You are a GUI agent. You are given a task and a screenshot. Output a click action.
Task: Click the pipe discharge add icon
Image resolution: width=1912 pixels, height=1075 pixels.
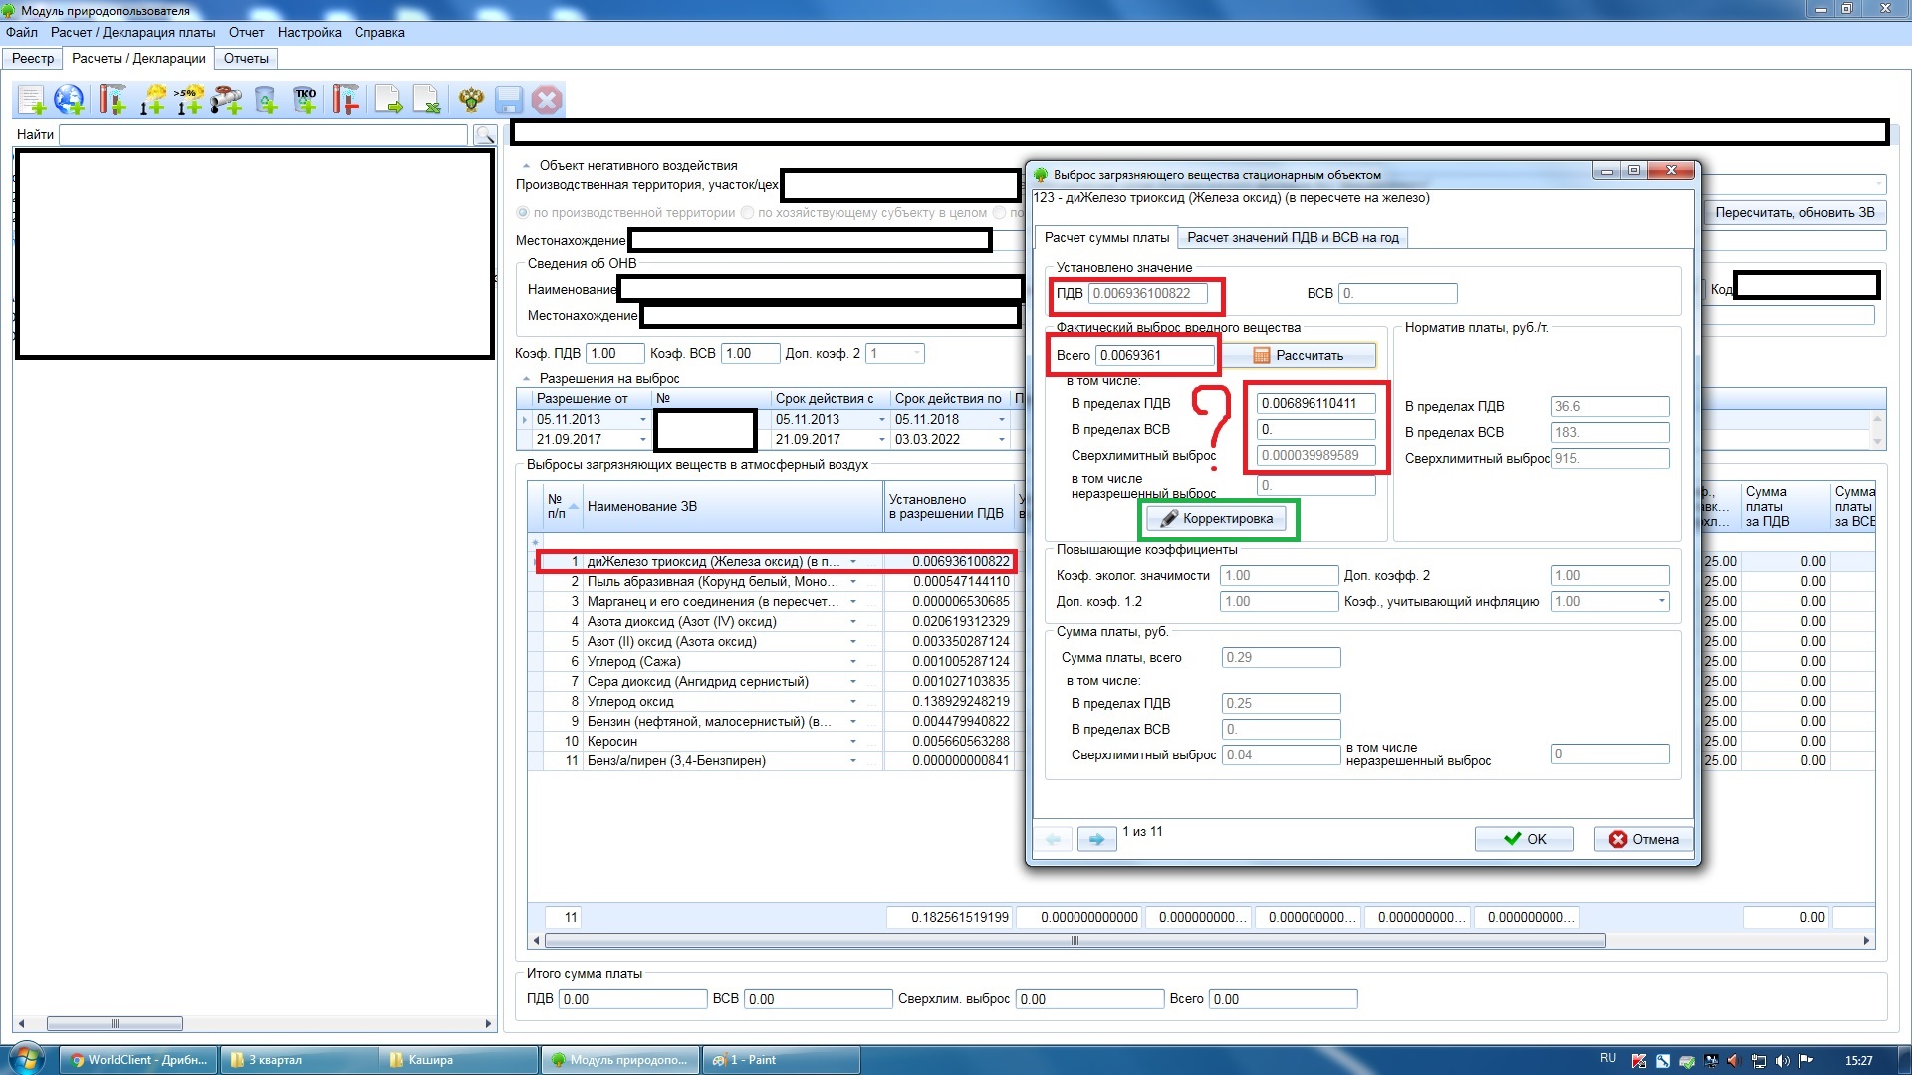227,100
